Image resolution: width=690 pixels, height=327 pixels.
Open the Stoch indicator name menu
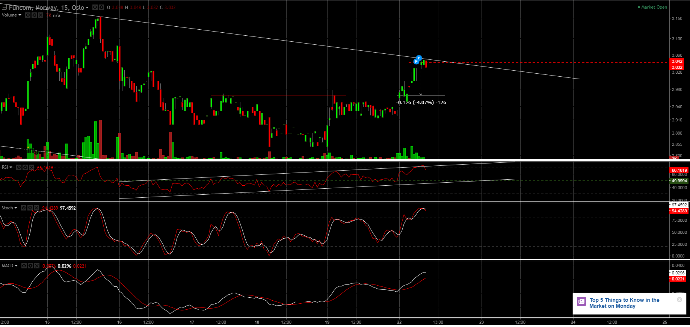(x=9, y=208)
